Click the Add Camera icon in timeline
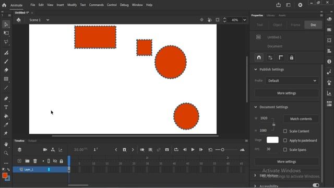 [45, 150]
